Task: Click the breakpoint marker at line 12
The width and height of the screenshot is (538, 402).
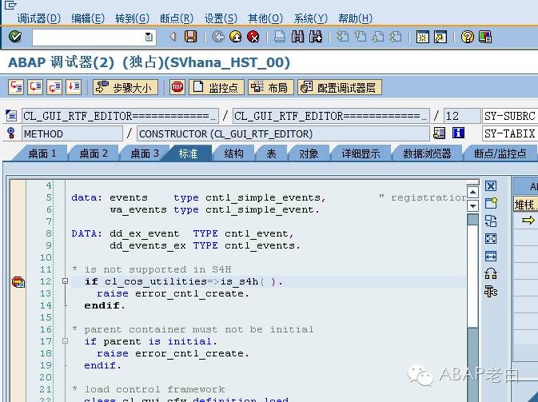Action: coord(18,282)
